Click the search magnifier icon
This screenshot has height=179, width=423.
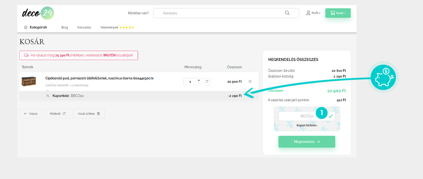pos(287,13)
